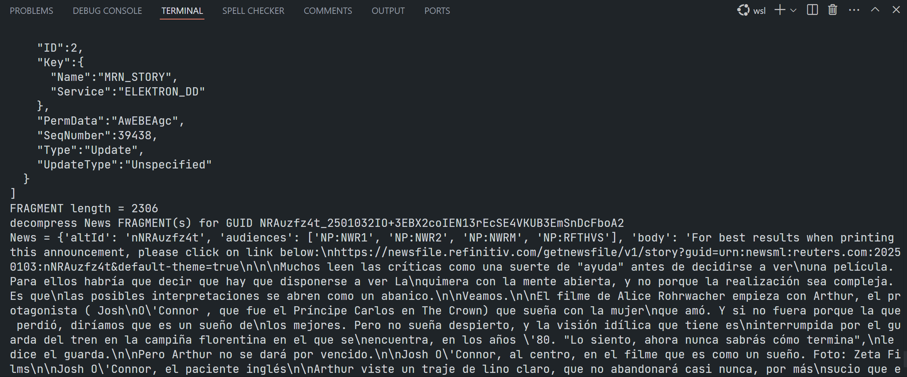
Task: Create a new terminal with plus icon
Action: coord(780,10)
